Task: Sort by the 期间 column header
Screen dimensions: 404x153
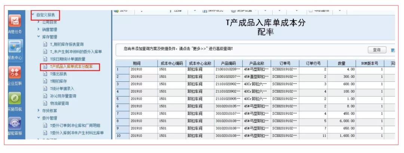Action: pos(136,63)
